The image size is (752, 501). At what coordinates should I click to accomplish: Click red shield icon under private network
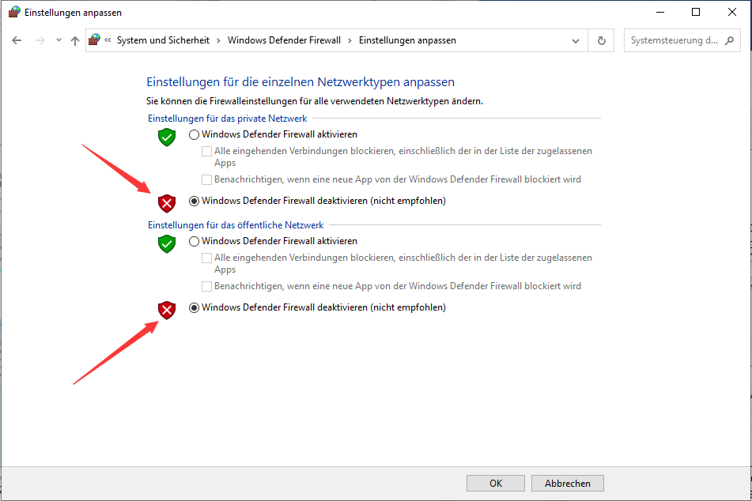[x=167, y=203]
